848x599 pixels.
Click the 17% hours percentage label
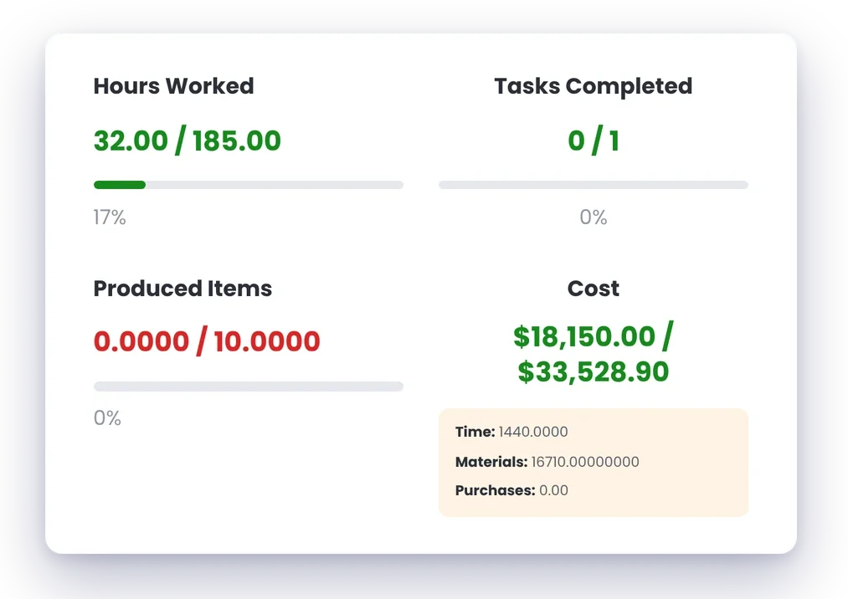pyautogui.click(x=110, y=218)
